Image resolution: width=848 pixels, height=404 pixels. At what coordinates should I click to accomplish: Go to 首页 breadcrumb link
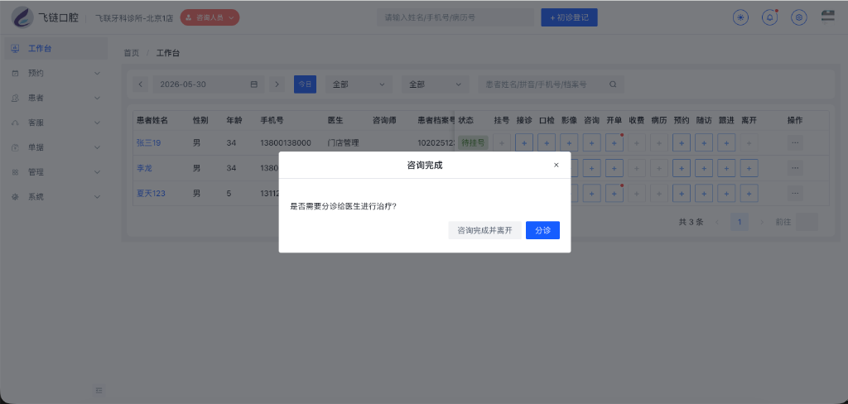[132, 53]
